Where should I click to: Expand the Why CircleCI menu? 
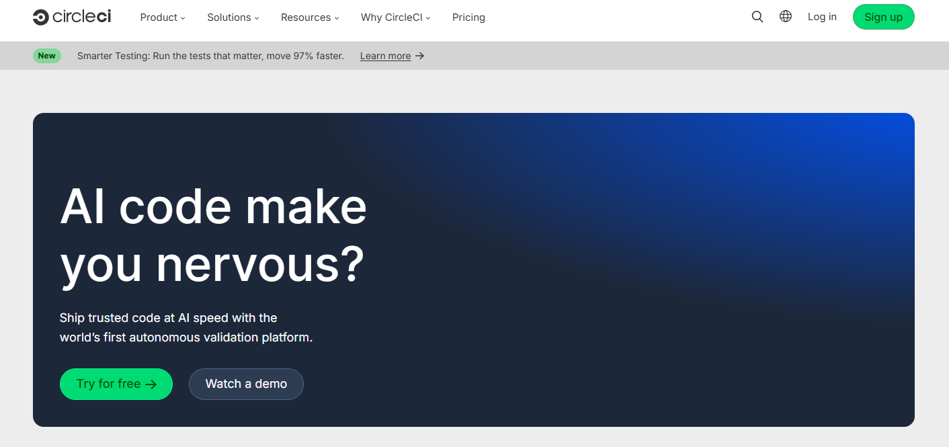tap(395, 17)
